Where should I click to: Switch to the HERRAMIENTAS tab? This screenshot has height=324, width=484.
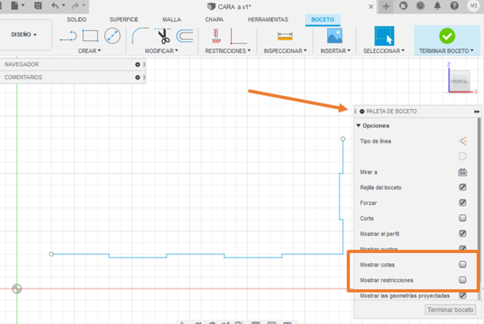click(268, 19)
